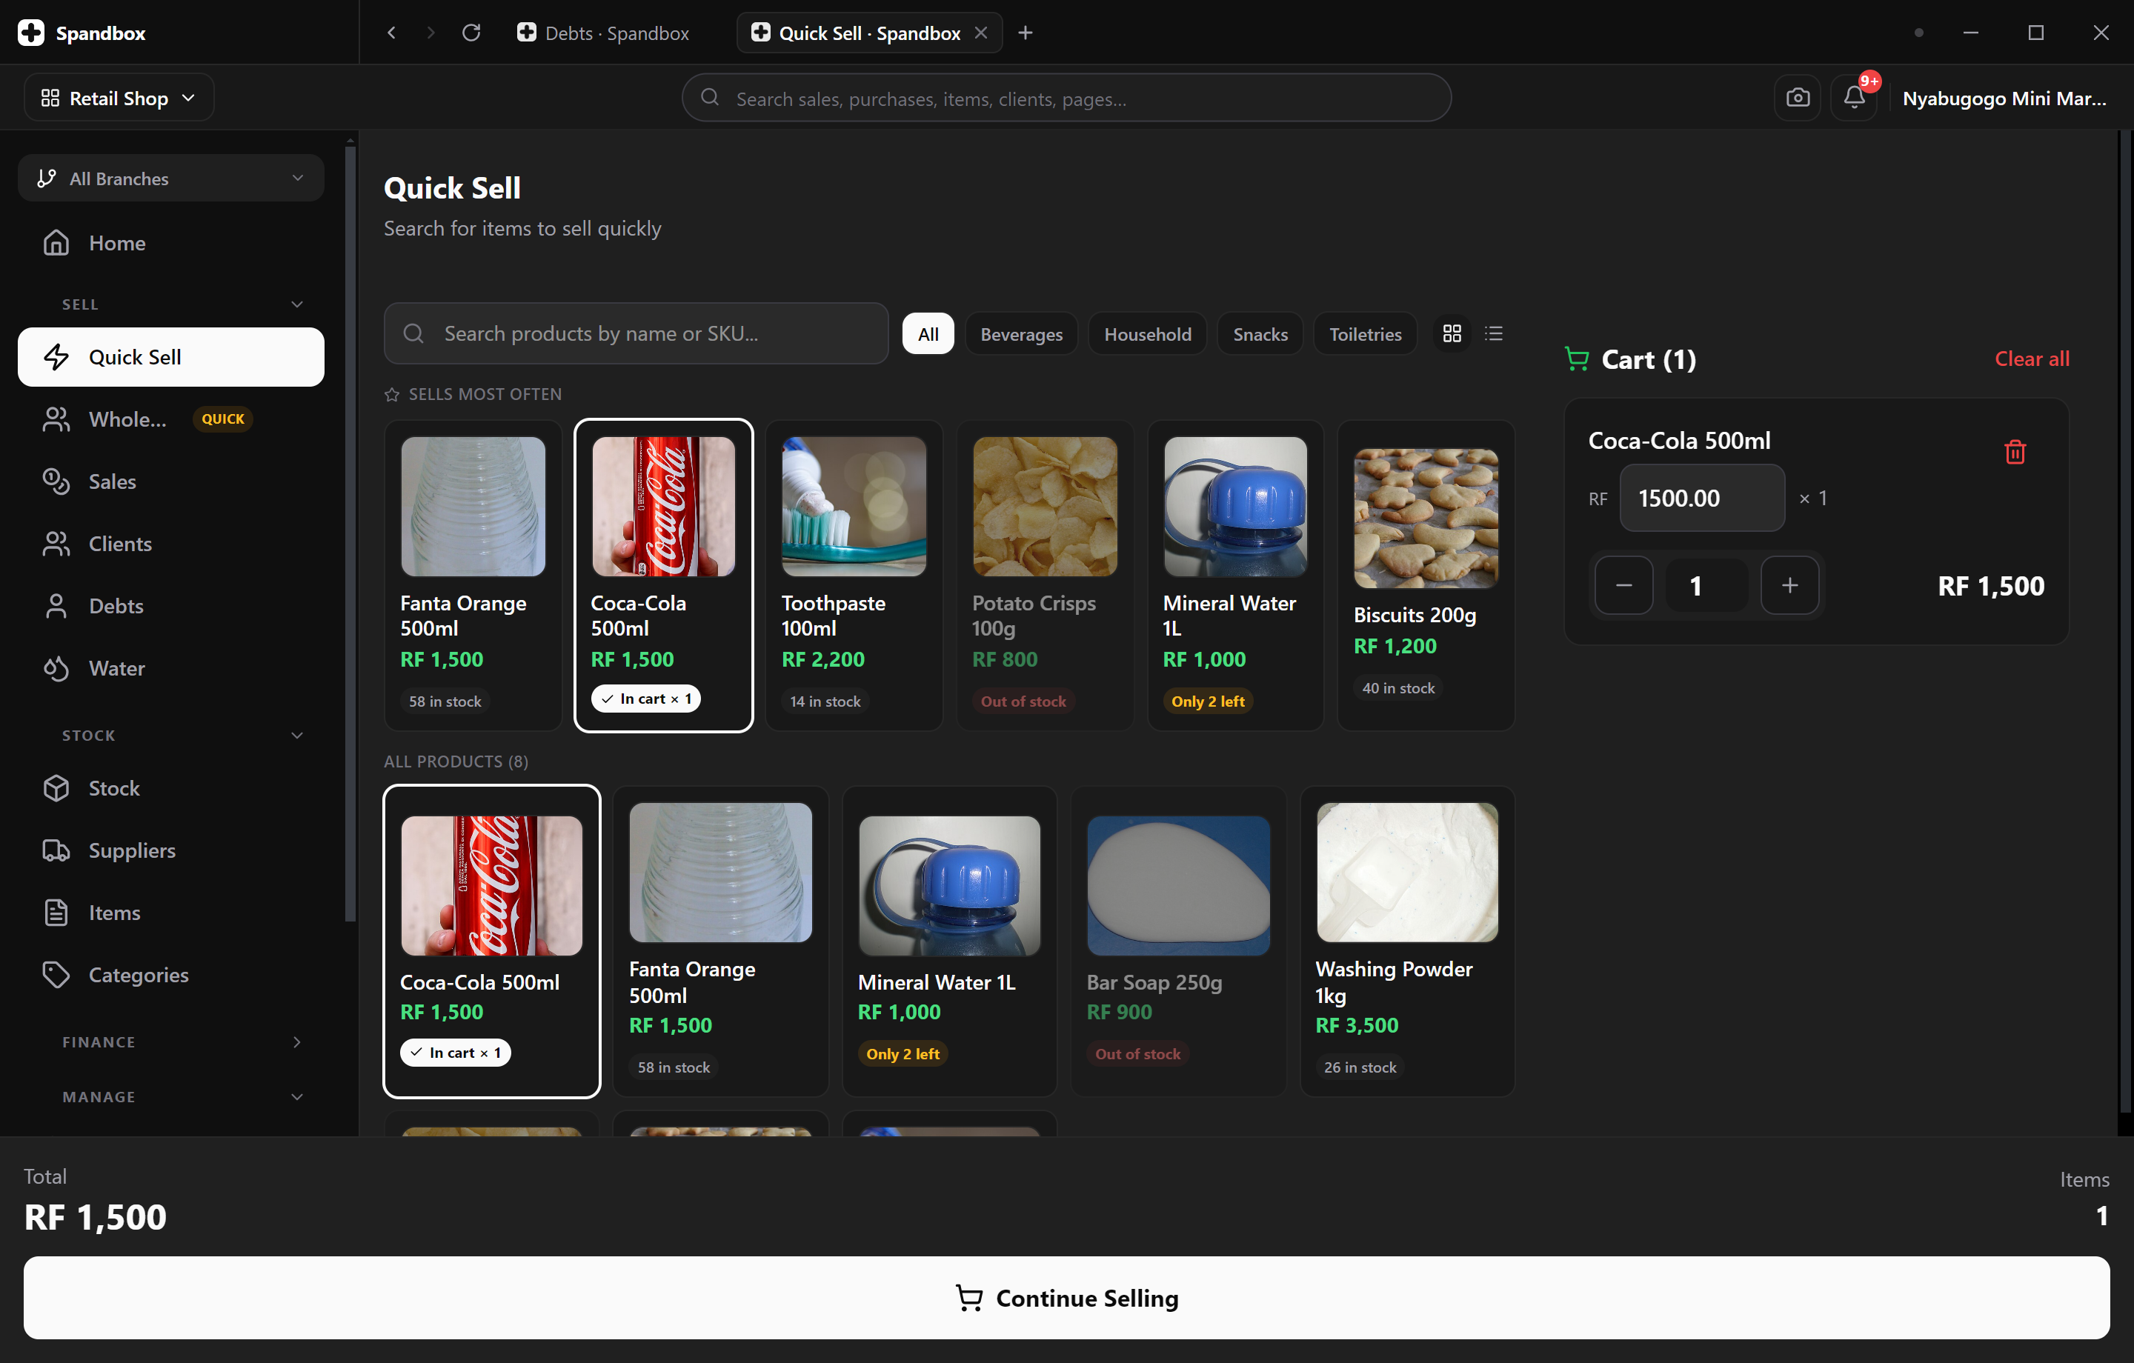Decrease Coca-Cola quantity with minus button
Viewport: 2134px width, 1363px height.
pos(1623,586)
